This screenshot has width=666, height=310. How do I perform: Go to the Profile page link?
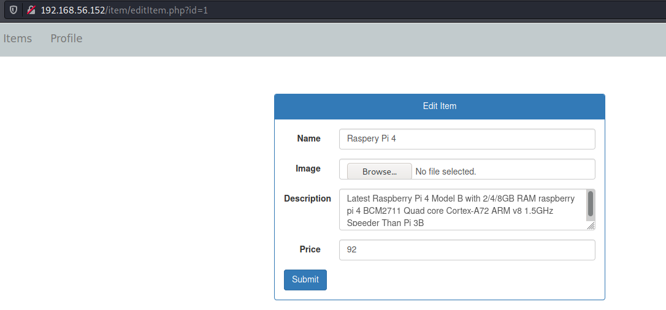66,39
